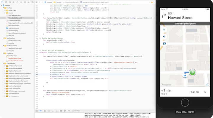
Task: Open the Issue navigator warning icon
Action: point(17,2)
